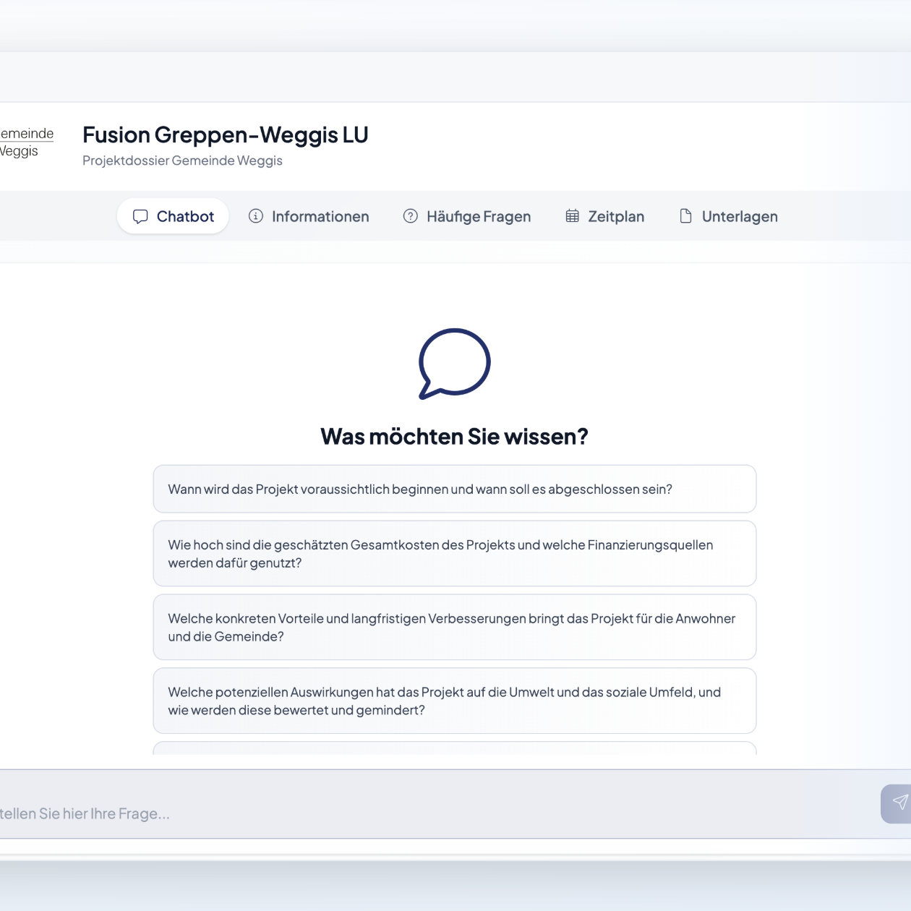The width and height of the screenshot is (911, 911).
Task: Click the Gemeinde Weggis logo
Action: point(26,142)
